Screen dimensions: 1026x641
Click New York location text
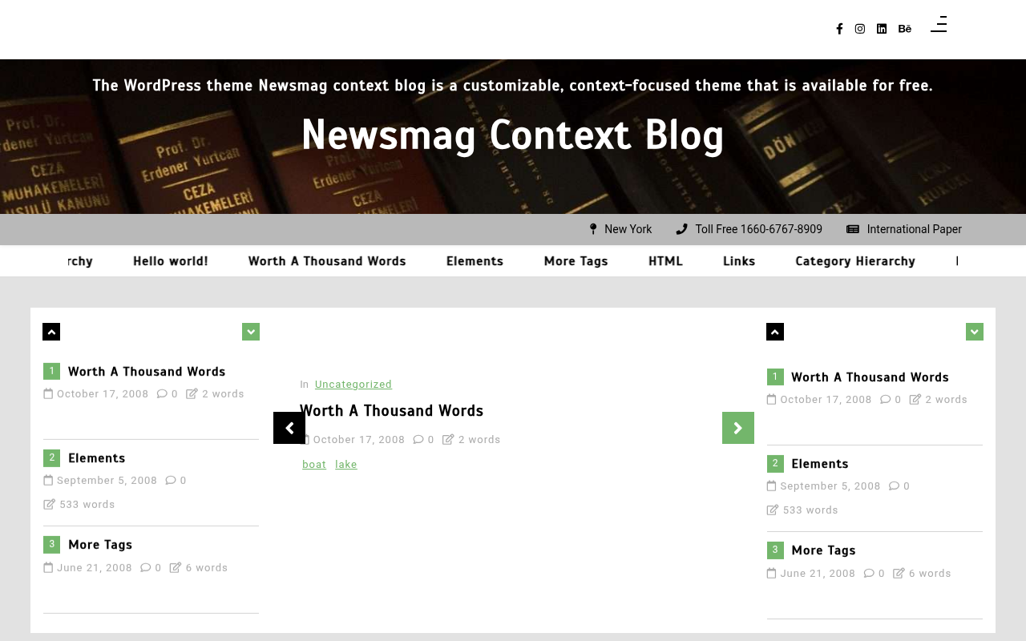click(628, 229)
